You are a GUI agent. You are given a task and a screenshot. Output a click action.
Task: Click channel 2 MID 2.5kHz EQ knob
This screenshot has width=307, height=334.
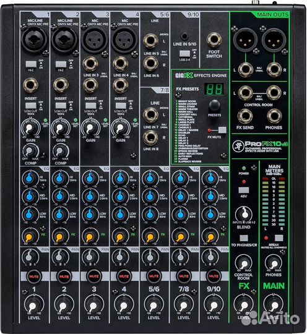tap(60, 196)
